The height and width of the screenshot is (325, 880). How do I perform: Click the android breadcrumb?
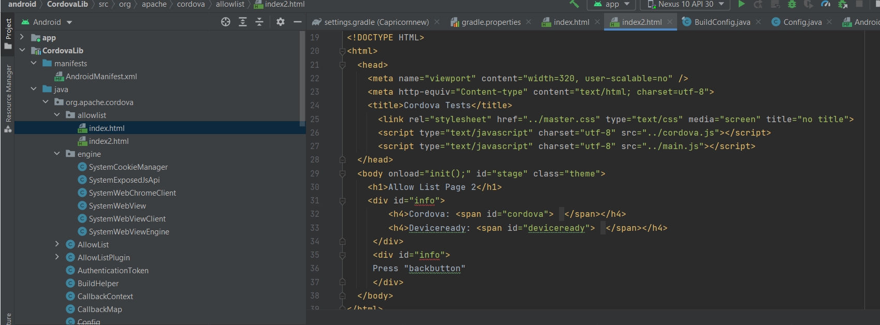pos(22,4)
